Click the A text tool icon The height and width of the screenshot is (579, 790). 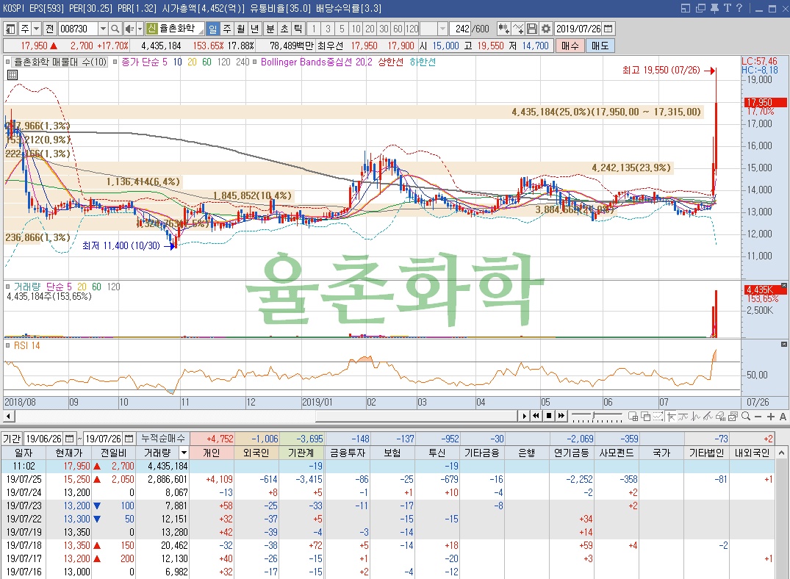tap(783, 416)
